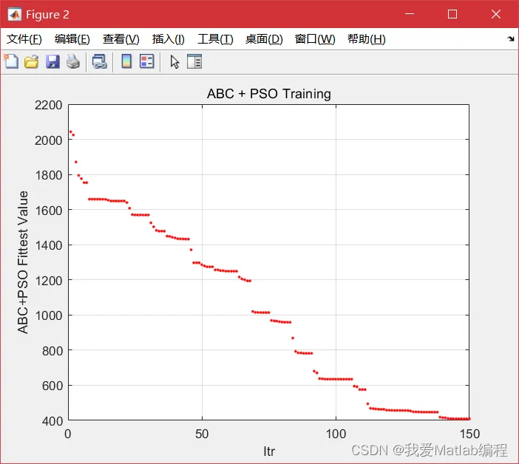Click the y-axis tick label 2200

(48, 105)
